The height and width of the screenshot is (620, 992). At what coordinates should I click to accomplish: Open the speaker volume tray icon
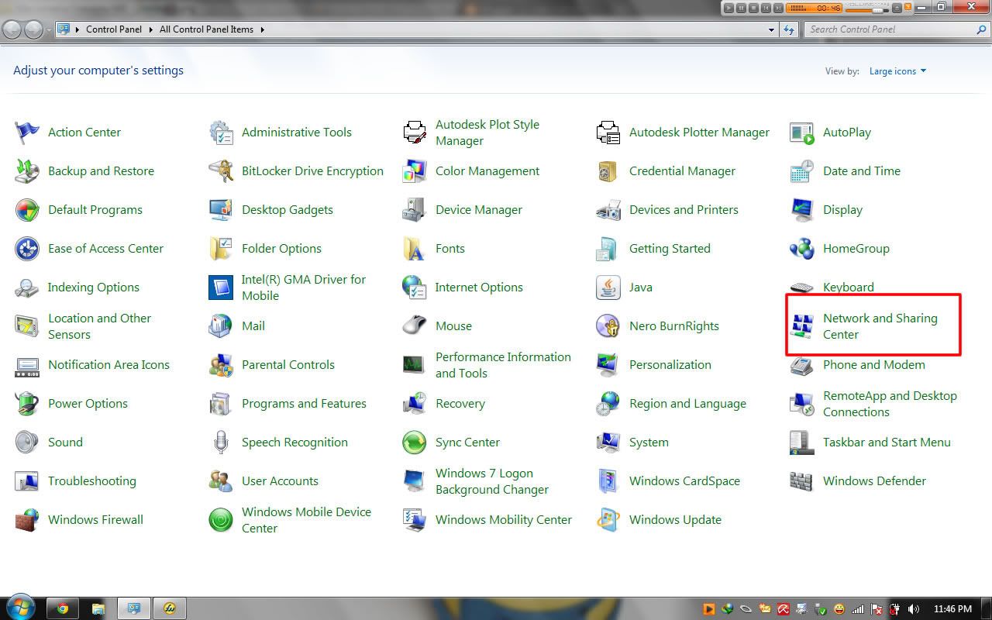(914, 609)
